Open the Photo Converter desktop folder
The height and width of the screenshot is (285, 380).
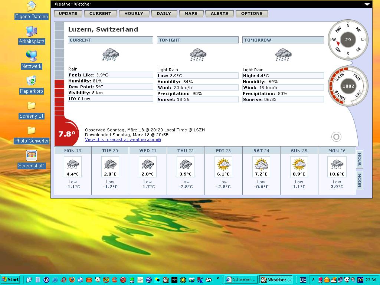click(x=32, y=130)
